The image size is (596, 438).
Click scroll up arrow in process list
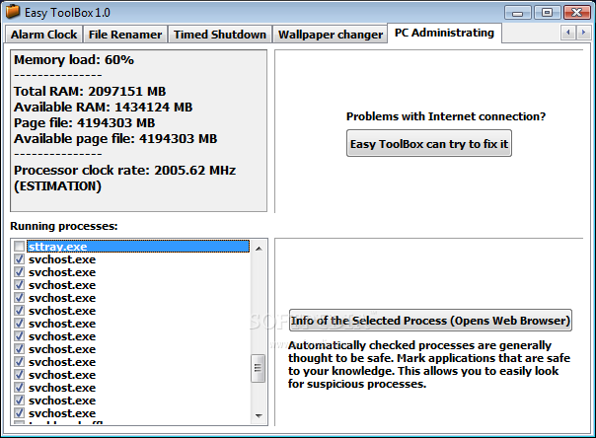click(x=259, y=249)
